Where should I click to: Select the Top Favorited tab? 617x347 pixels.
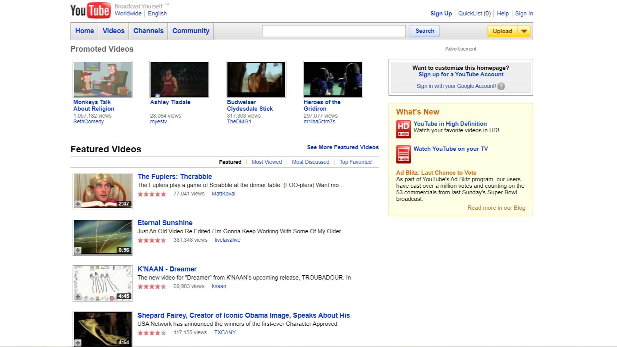pyautogui.click(x=355, y=162)
